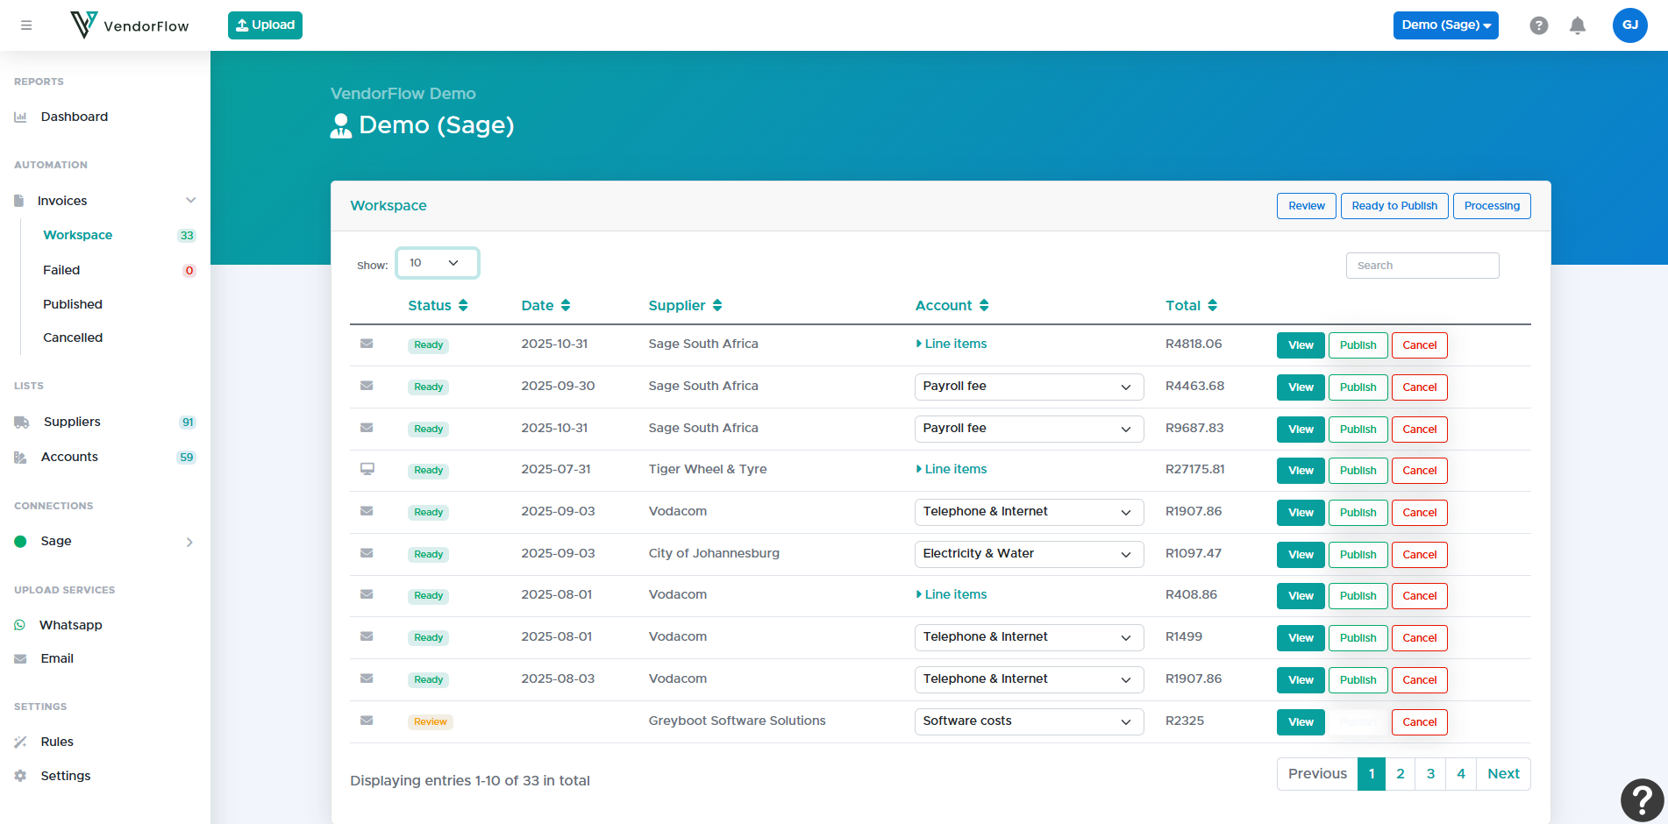Image resolution: width=1668 pixels, height=824 pixels.
Task: Open the help question mark icon in header
Action: click(x=1538, y=25)
